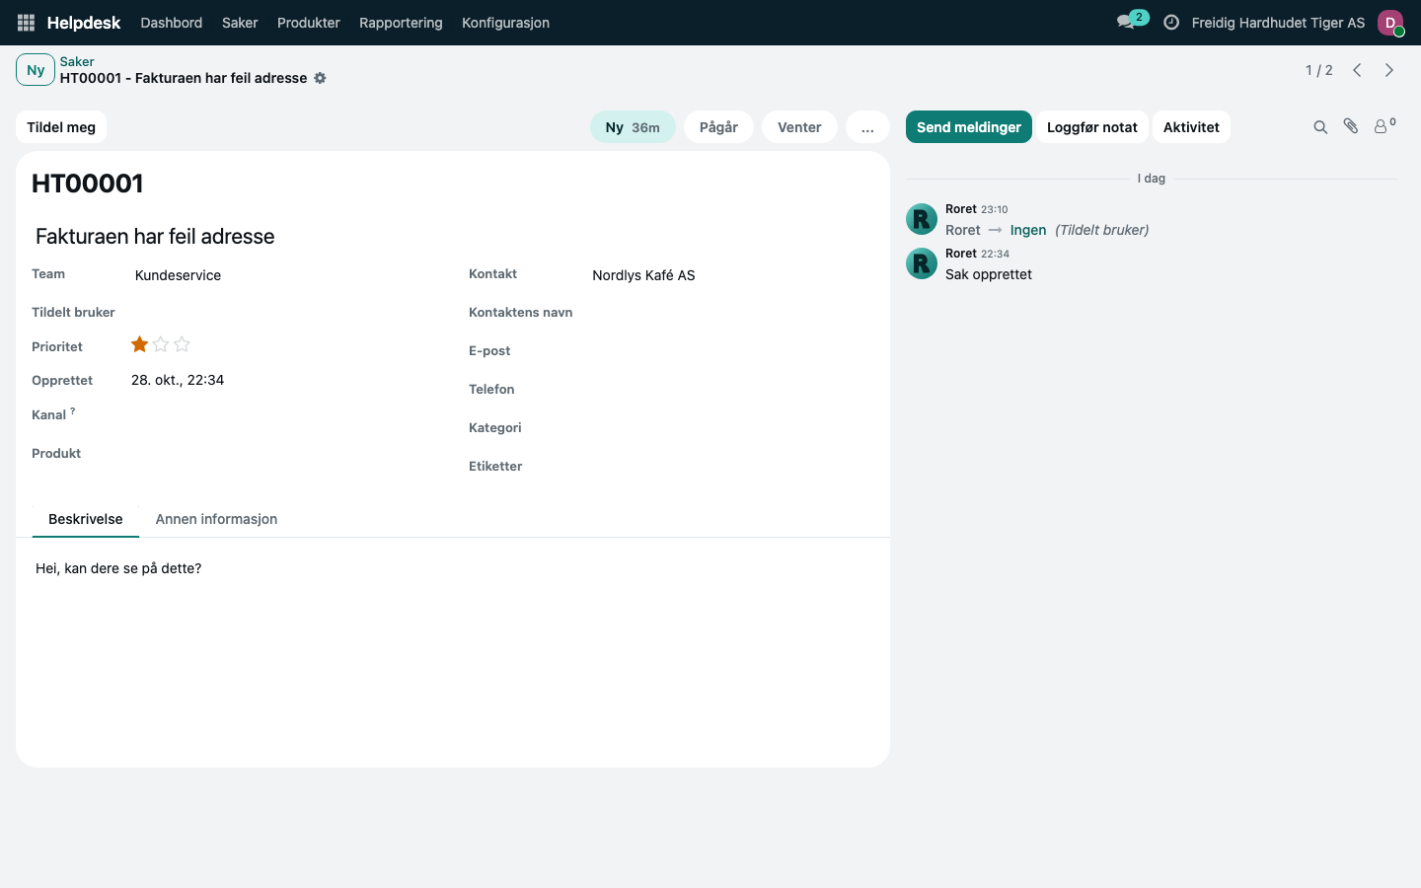Set priority to one star

[140, 344]
